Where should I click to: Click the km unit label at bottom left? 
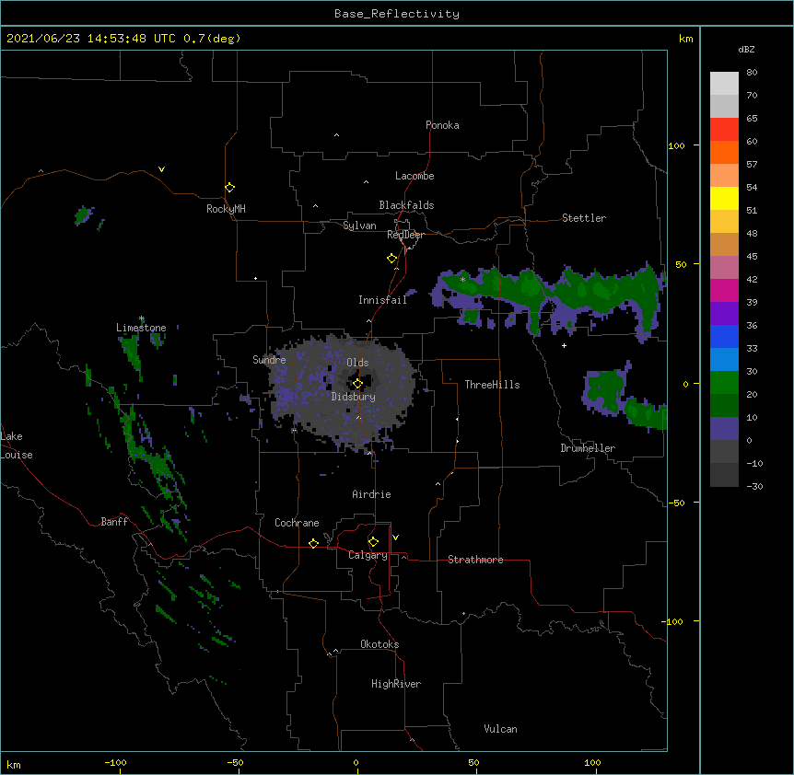[14, 765]
